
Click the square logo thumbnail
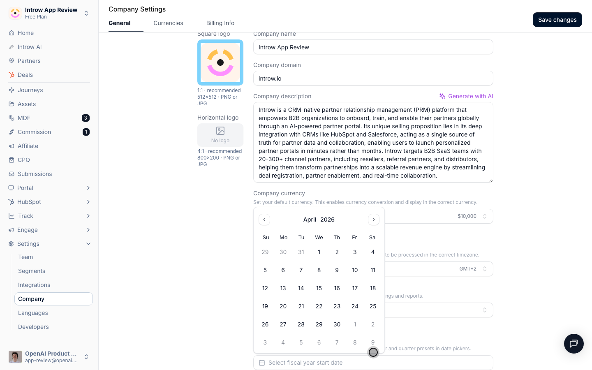pos(220,62)
